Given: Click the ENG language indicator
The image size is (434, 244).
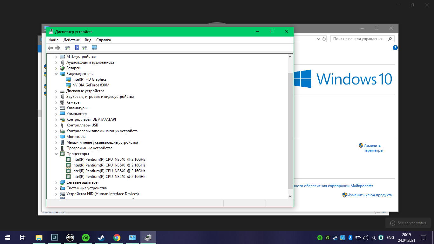Looking at the screenshot, I should pyautogui.click(x=390, y=237).
